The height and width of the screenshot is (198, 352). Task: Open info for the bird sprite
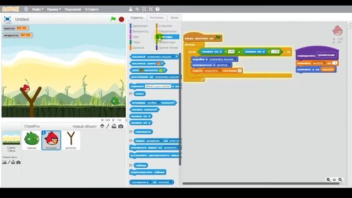(x=44, y=133)
